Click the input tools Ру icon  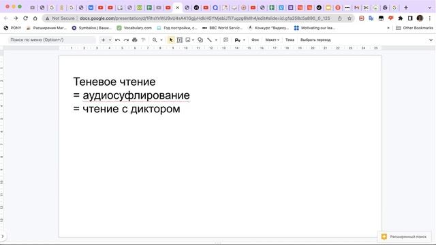pyautogui.click(x=237, y=40)
